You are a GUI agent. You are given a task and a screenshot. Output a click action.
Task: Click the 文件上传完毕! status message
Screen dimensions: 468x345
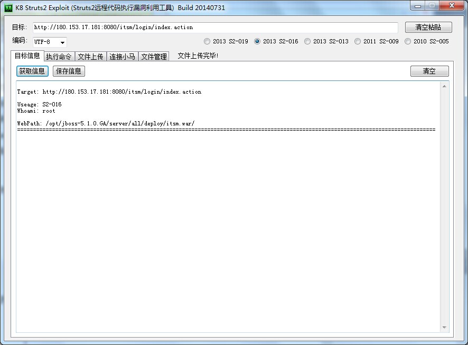point(198,56)
